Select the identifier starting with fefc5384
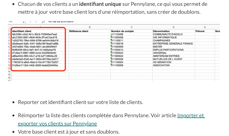The height and width of the screenshot is (136, 229). (x=34, y=34)
